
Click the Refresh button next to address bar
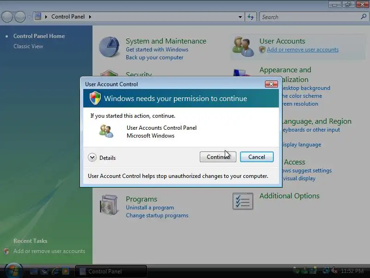(x=251, y=17)
